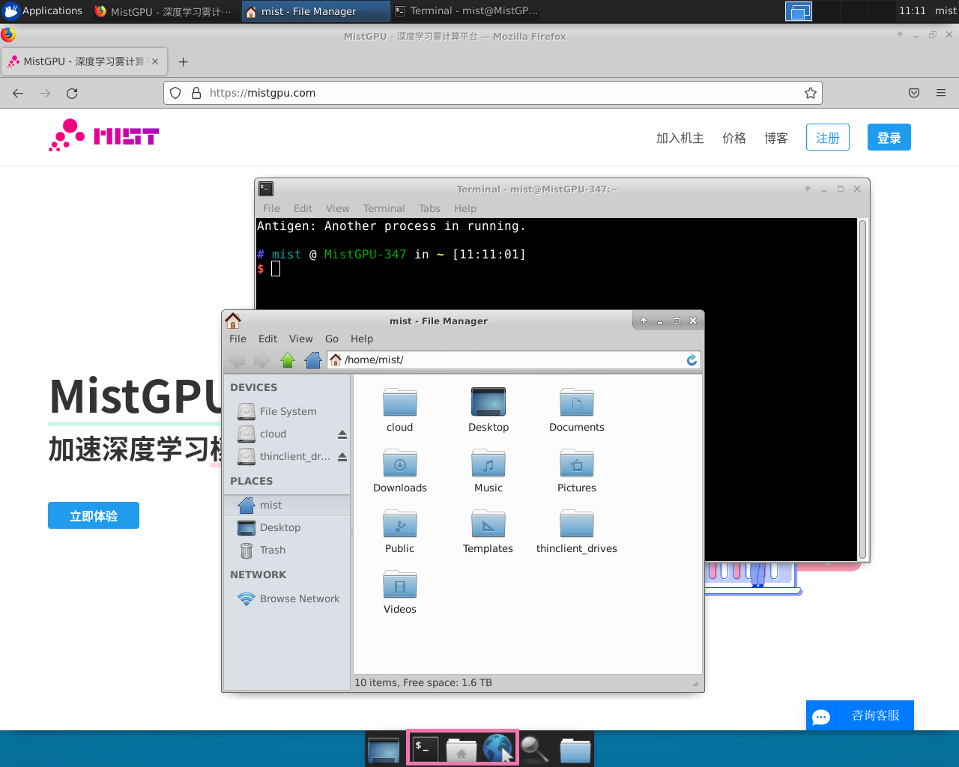
Task: Select the Home icon in the file manager toolbar
Action: [x=312, y=360]
